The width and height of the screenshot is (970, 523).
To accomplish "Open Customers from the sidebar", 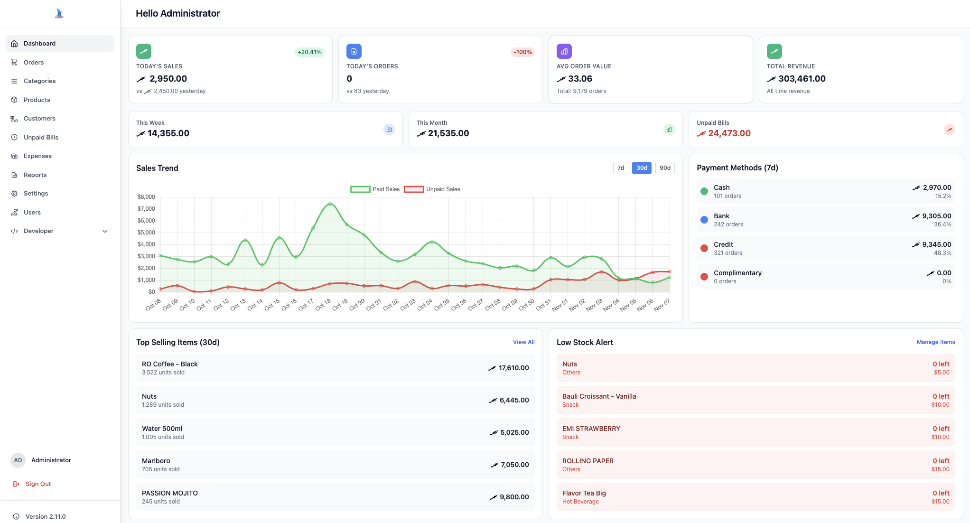I will (x=39, y=118).
